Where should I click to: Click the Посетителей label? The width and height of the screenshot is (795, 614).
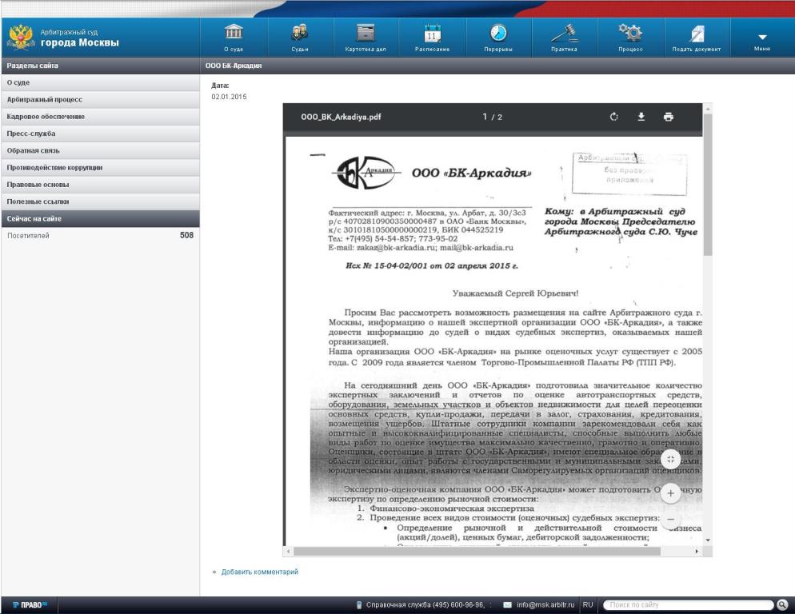click(x=29, y=236)
